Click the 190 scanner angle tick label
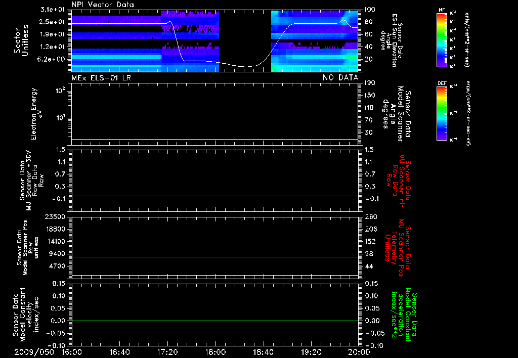The width and height of the screenshot is (518, 358). (x=370, y=83)
